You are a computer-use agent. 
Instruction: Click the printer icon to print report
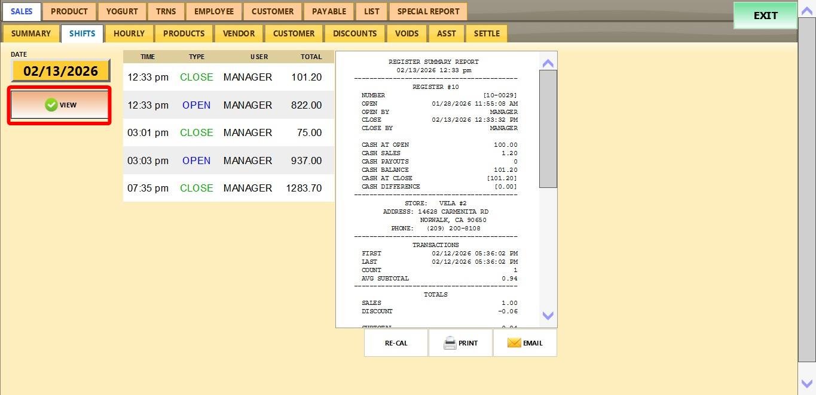450,343
